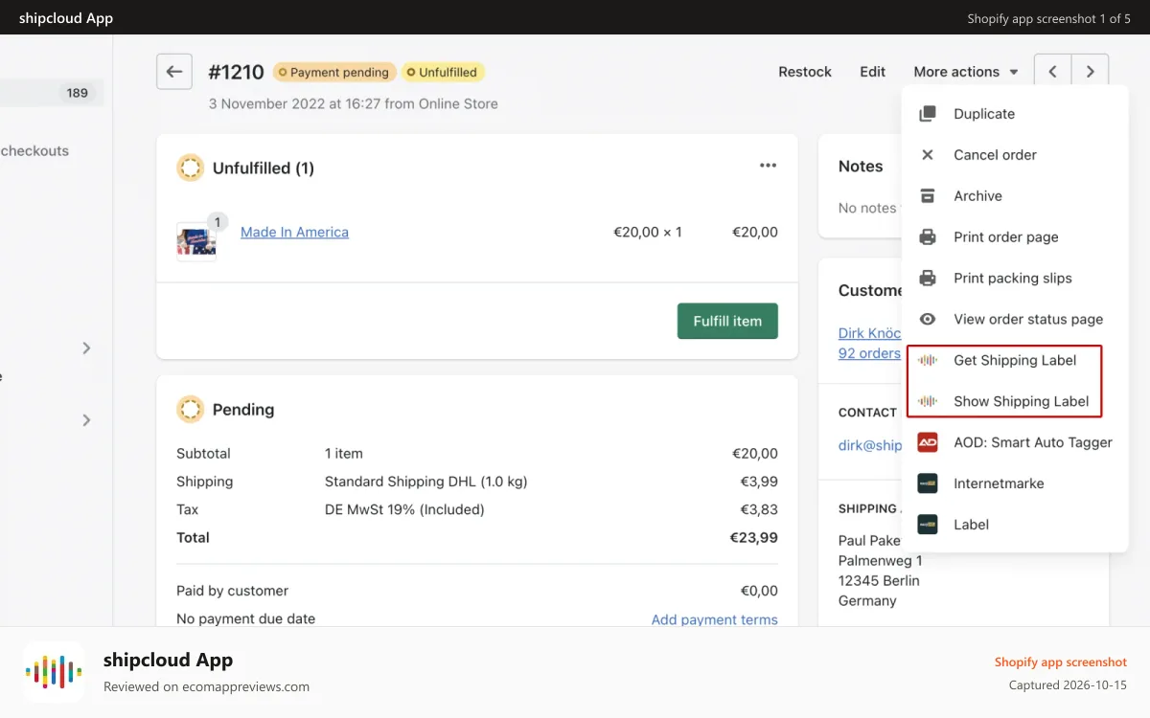Go back using the arrow button
This screenshot has height=718, width=1150.
pos(174,72)
